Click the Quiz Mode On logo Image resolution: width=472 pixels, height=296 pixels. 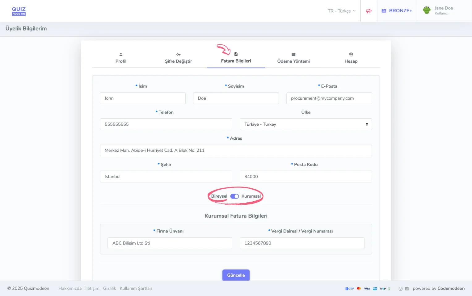19,11
